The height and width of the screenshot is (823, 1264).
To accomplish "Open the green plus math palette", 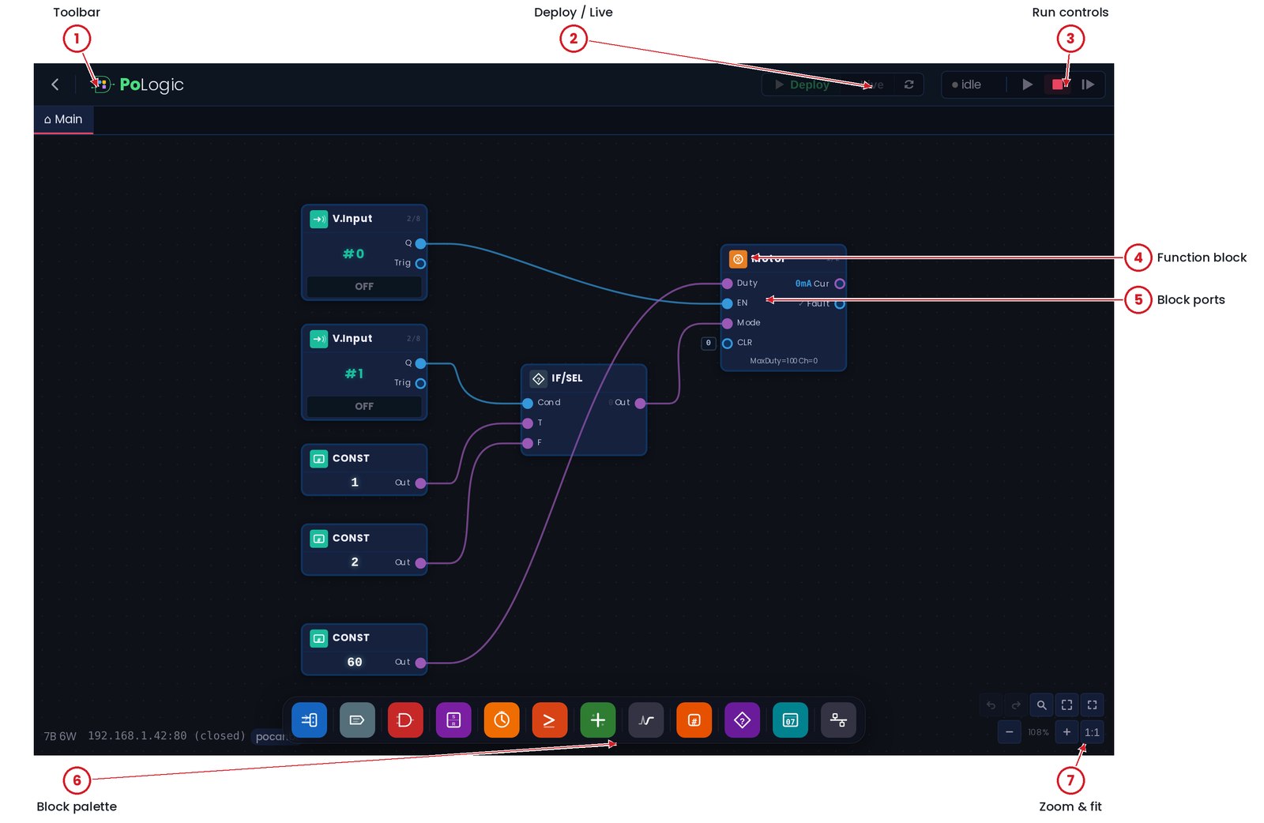I will [598, 720].
